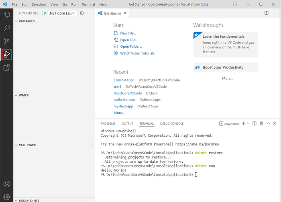Image resolution: width=281 pixels, height=202 pixels.
Task: Split the terminal panel
Action: click(254, 123)
